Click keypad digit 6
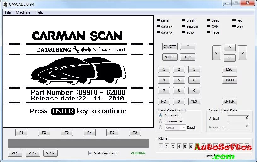Screen dimensions: 257x162 click(x=194, y=80)
